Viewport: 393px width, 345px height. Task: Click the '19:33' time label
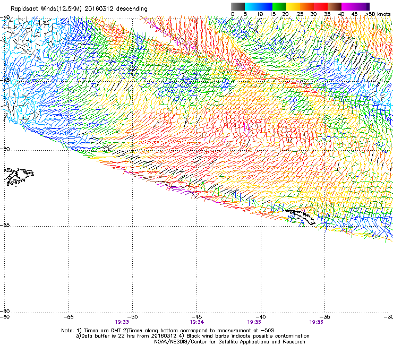pyautogui.click(x=122, y=322)
